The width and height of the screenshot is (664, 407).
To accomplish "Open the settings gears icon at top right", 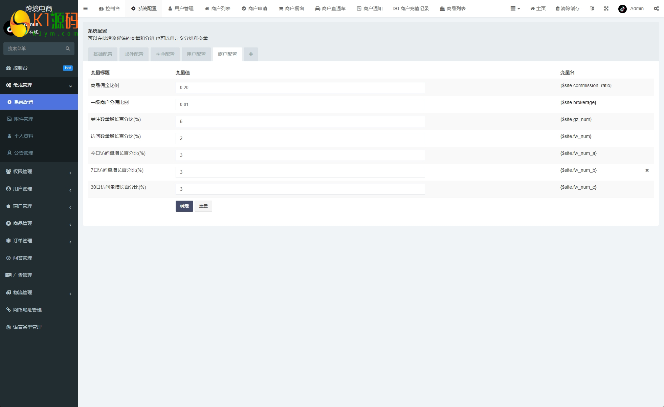I will tap(656, 8).
